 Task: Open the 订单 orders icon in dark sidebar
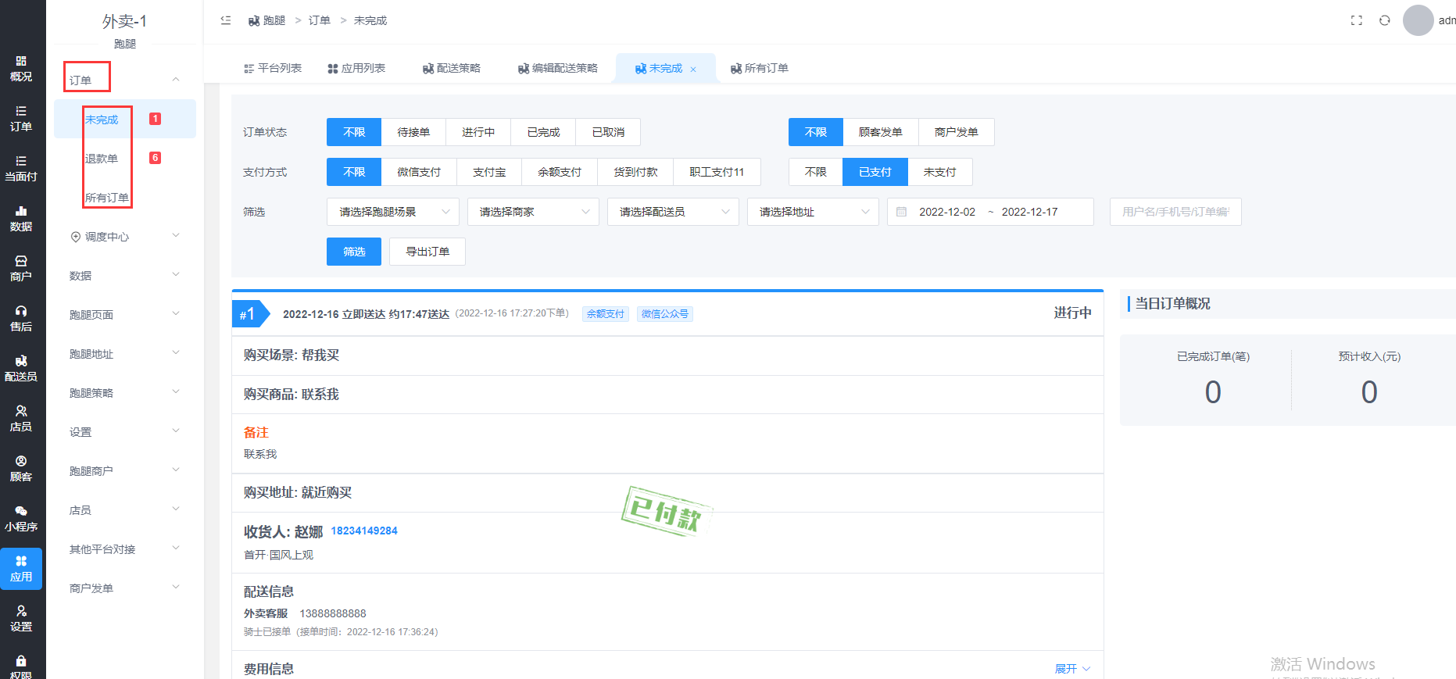pos(21,119)
